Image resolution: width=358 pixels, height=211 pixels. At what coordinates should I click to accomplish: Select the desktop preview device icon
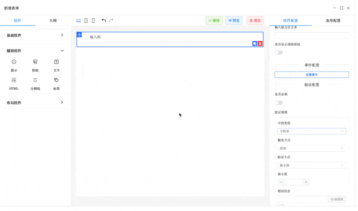[79, 21]
